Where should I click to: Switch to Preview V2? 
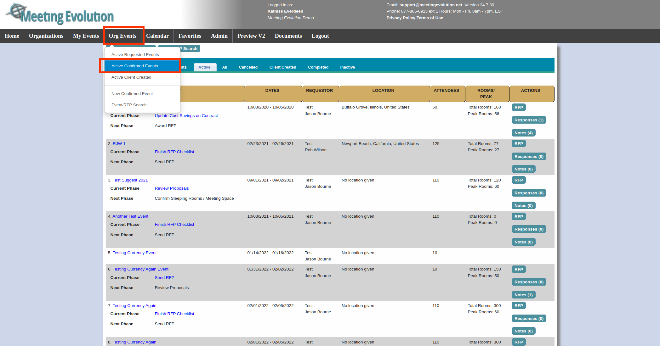coord(251,36)
